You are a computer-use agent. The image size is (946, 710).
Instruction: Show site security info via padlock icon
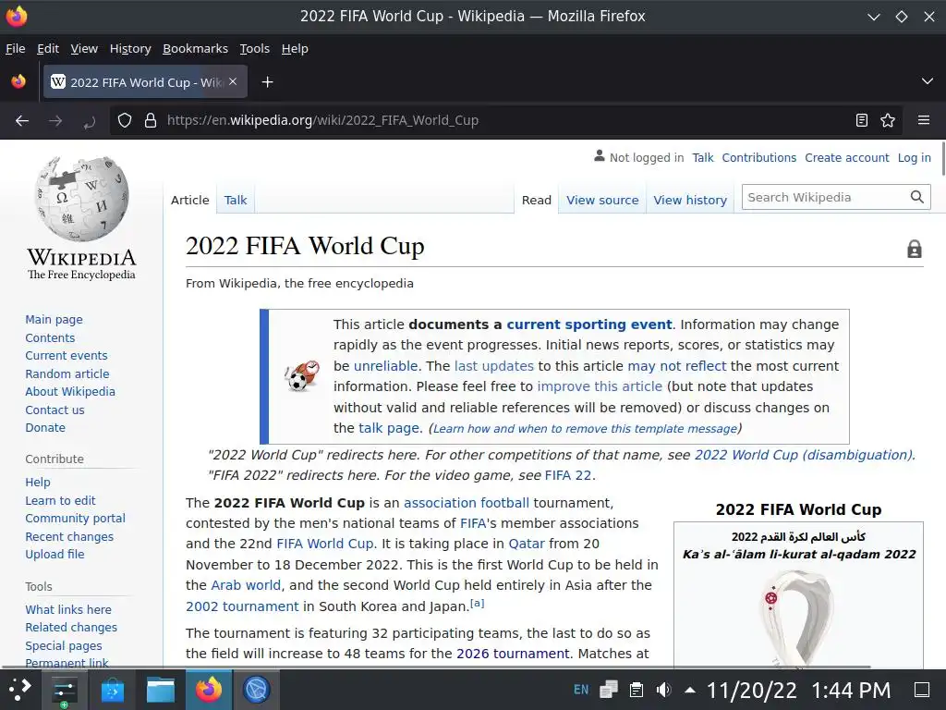coord(151,121)
